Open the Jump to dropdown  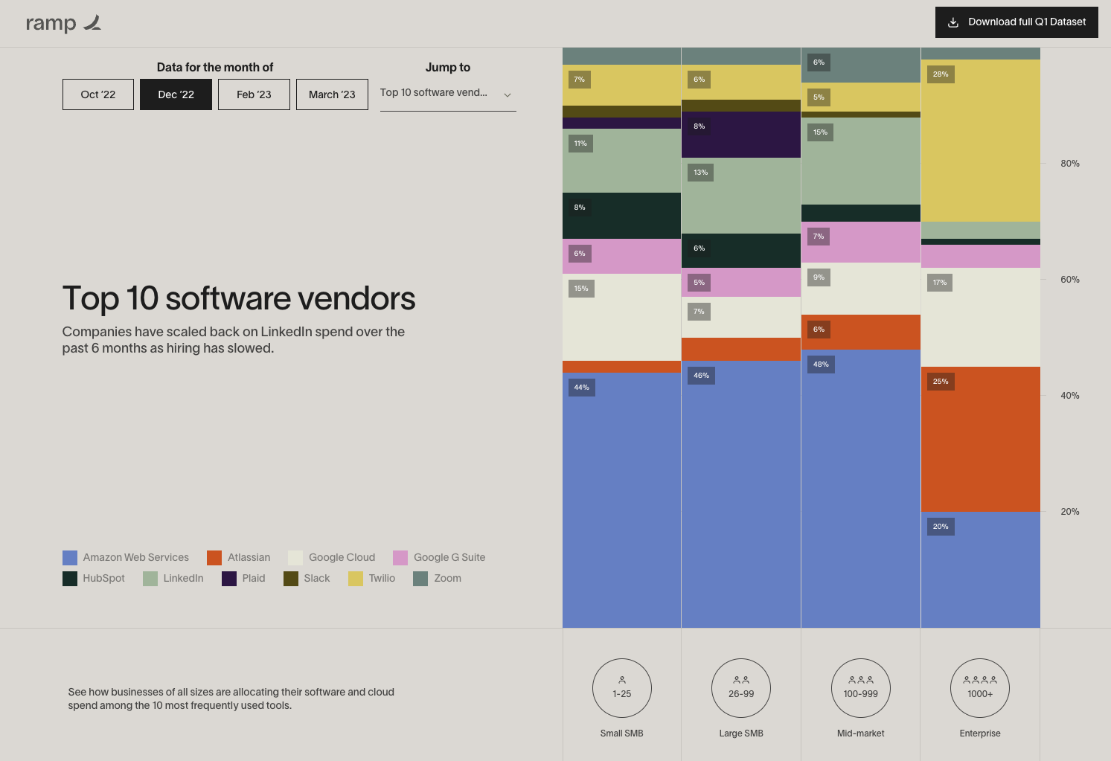448,94
